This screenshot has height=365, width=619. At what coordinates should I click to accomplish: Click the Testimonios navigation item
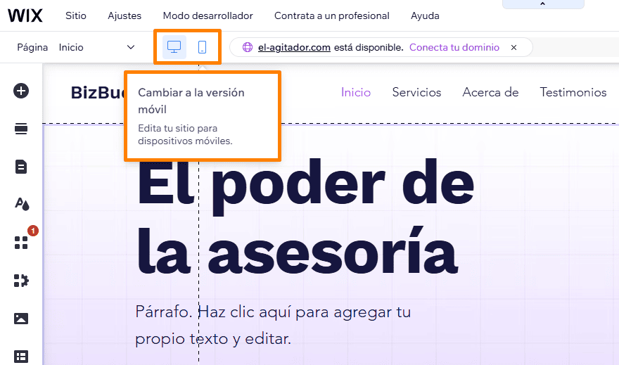(573, 92)
